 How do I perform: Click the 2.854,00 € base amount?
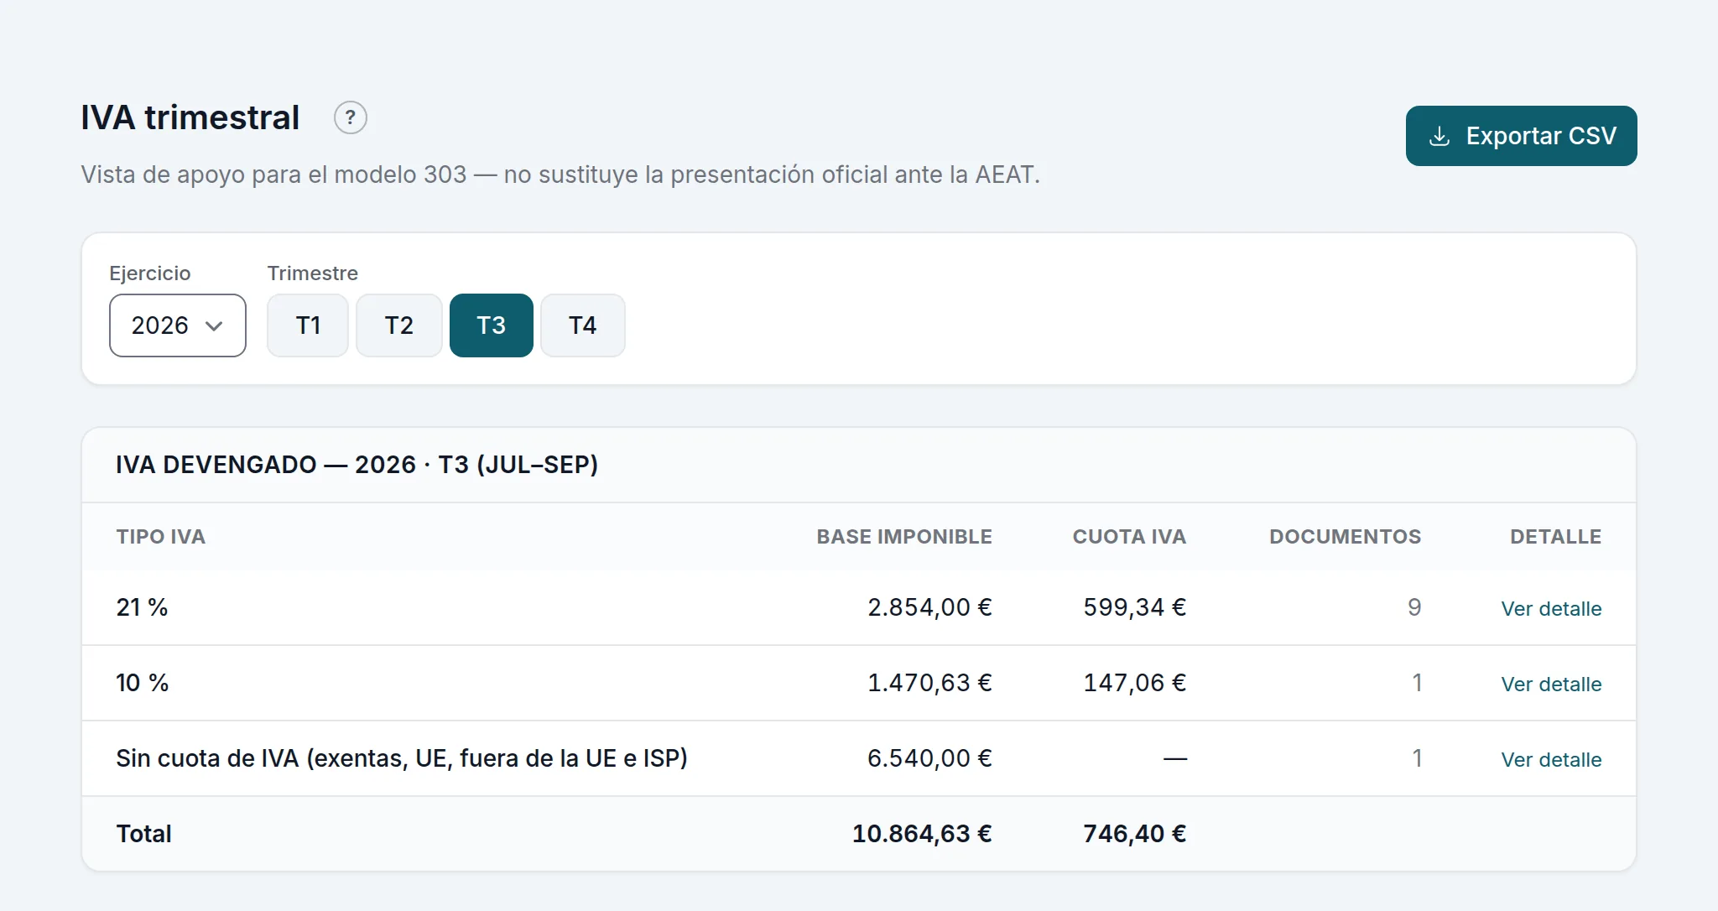click(x=929, y=607)
